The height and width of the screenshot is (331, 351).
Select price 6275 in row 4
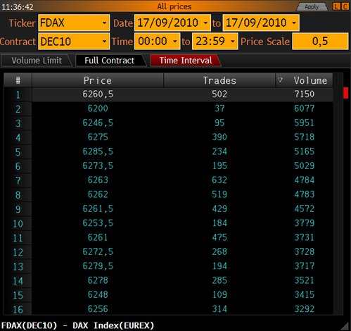tap(98, 137)
